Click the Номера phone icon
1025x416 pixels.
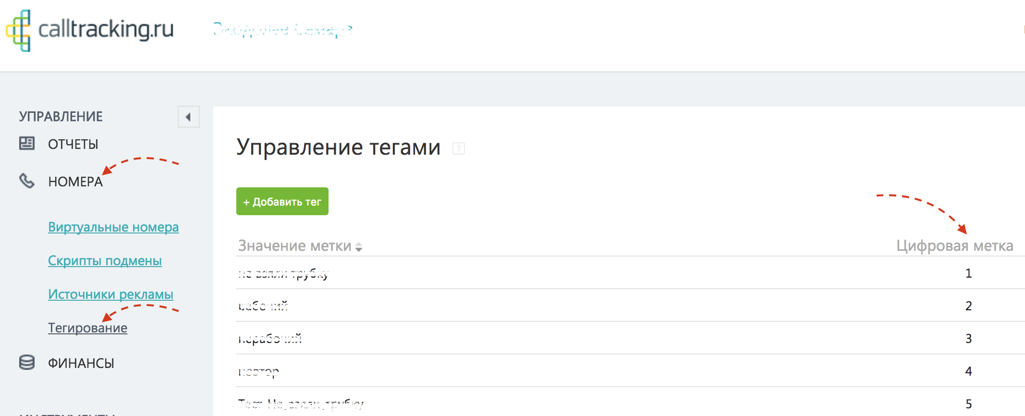click(27, 181)
